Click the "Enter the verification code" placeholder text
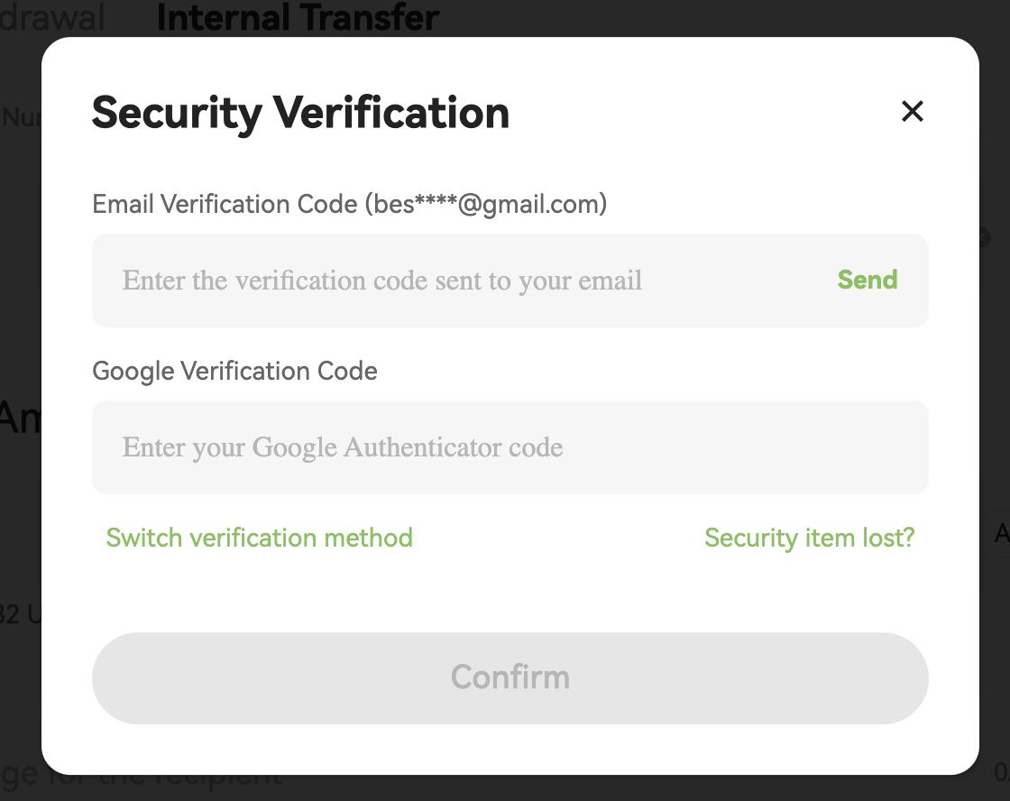 382,281
